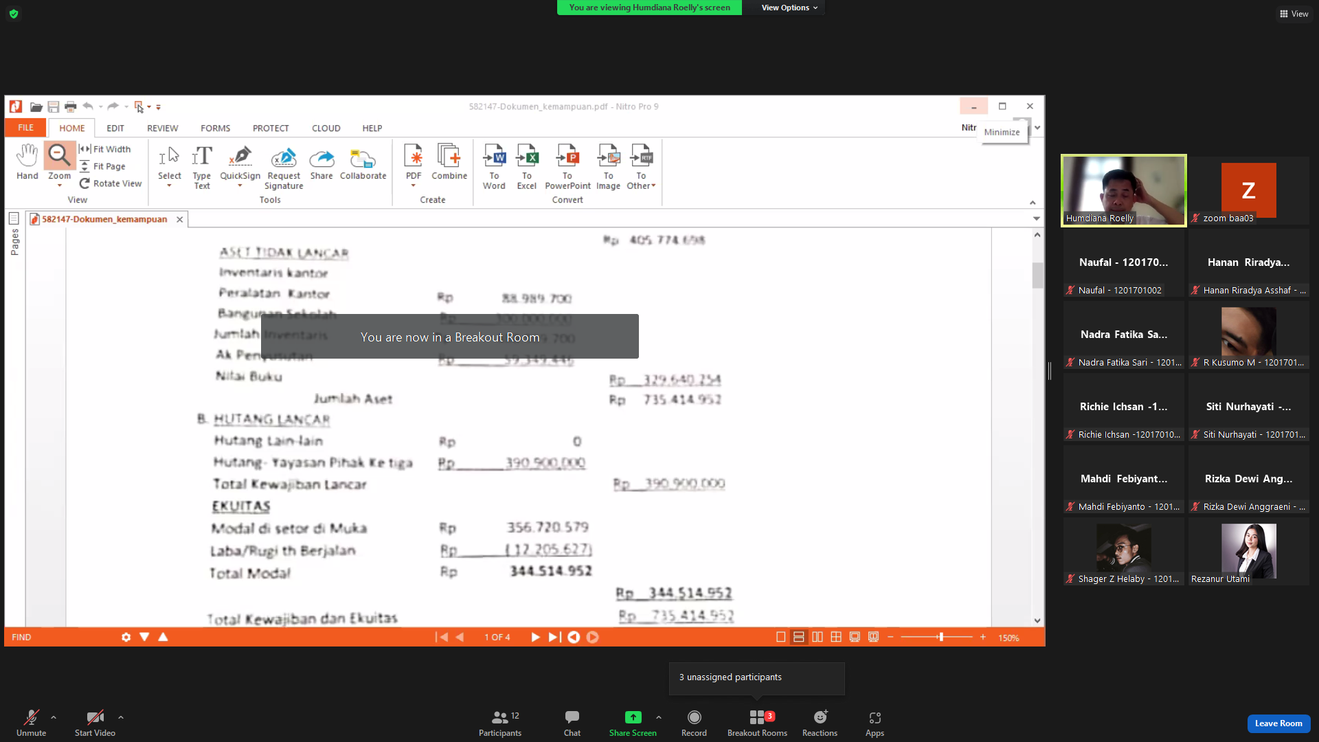Enable Fit Page view
The width and height of the screenshot is (1319, 742).
(103, 166)
